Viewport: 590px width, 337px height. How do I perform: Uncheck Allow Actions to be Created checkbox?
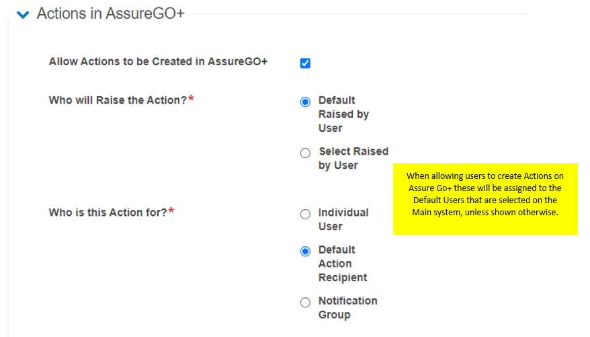click(305, 63)
